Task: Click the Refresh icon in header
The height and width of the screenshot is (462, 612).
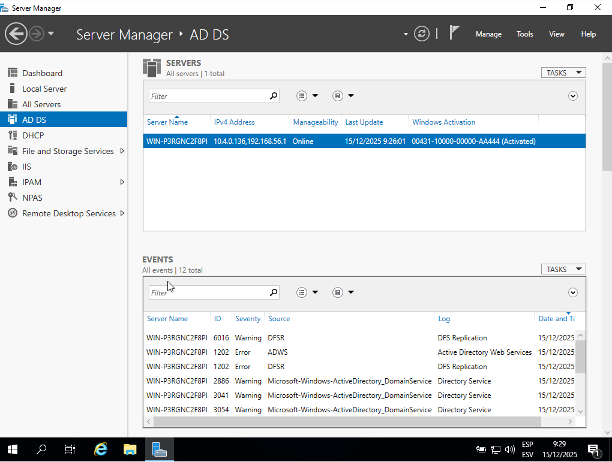Action: [422, 34]
